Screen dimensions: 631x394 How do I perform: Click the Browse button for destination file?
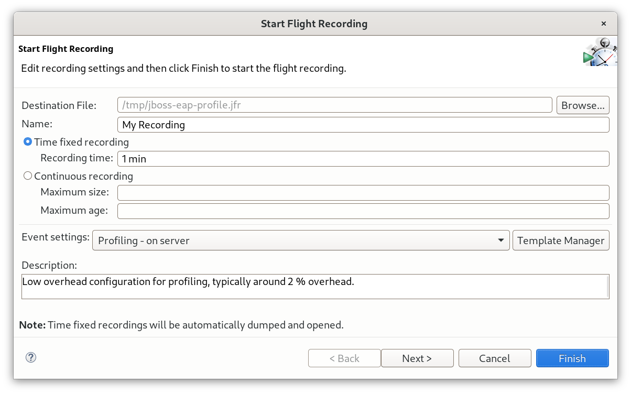pyautogui.click(x=583, y=105)
